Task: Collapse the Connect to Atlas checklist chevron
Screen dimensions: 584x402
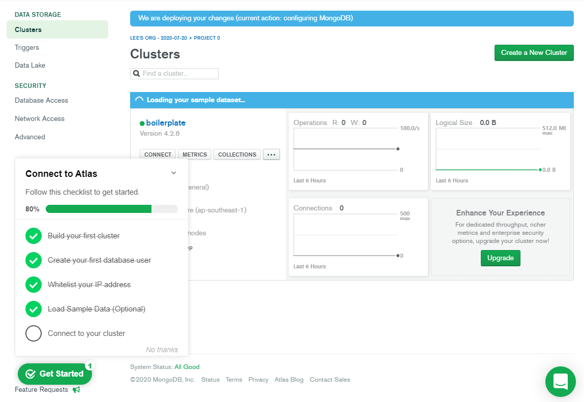Action: [x=173, y=173]
